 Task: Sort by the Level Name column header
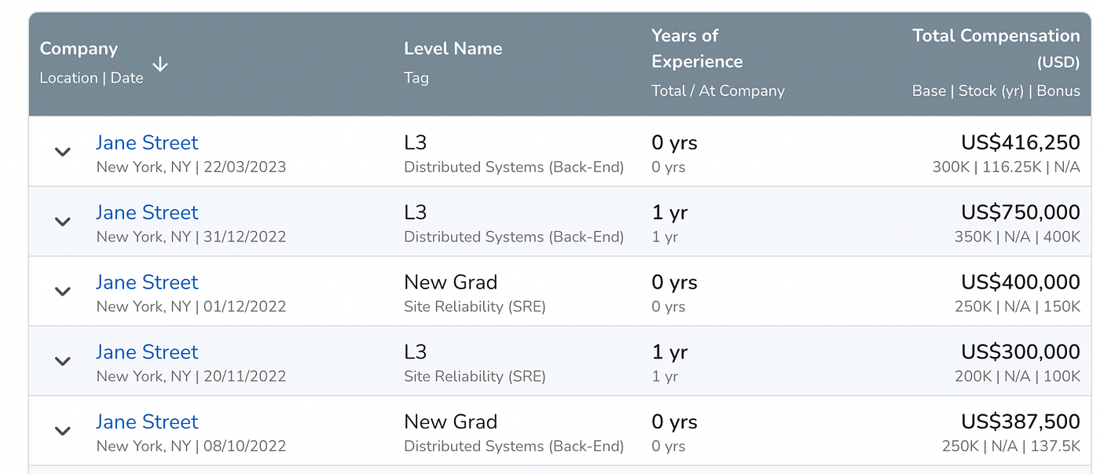coord(453,48)
